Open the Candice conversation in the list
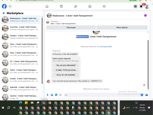This screenshot has width=153, height=115. (21, 37)
